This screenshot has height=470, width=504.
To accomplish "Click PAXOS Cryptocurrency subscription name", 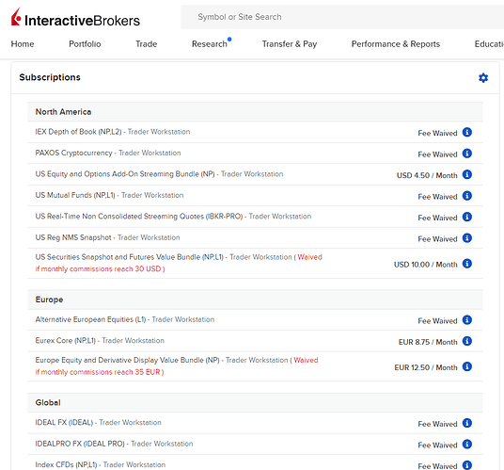I will coord(73,153).
